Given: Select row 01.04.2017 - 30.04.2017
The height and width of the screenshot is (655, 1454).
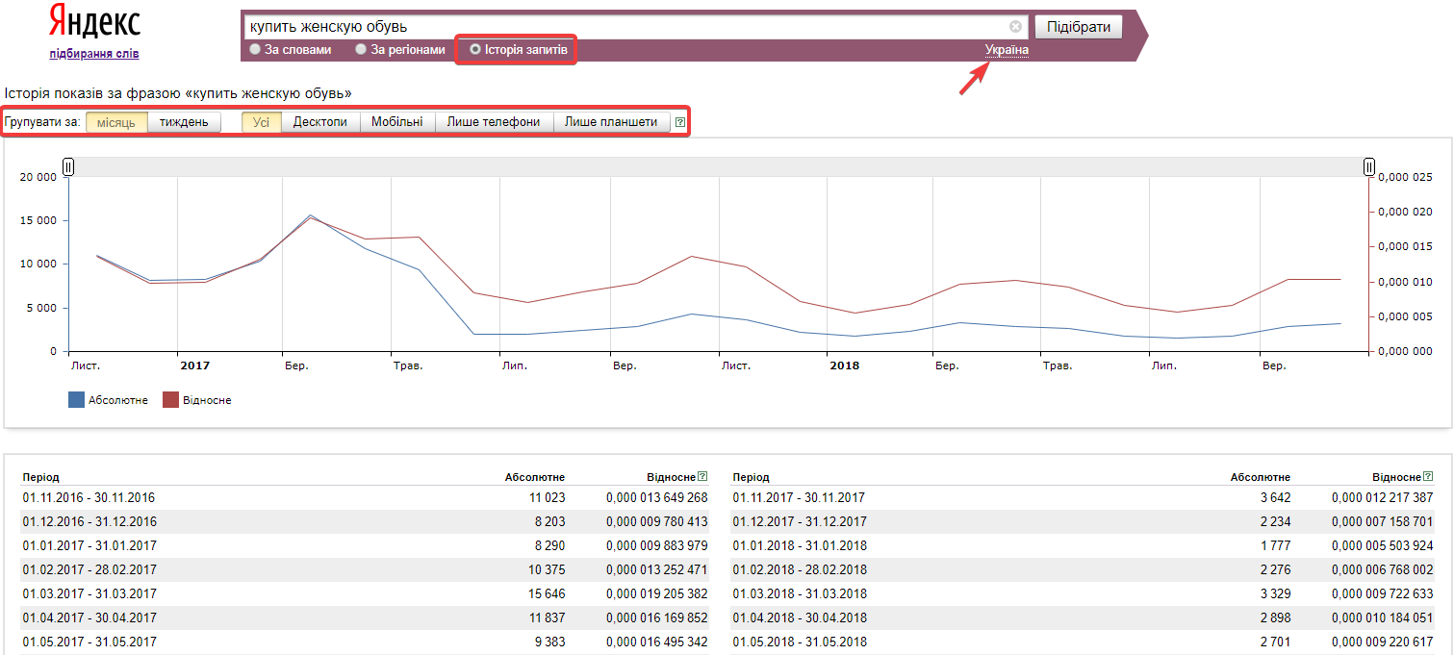Looking at the screenshot, I should pos(365,617).
